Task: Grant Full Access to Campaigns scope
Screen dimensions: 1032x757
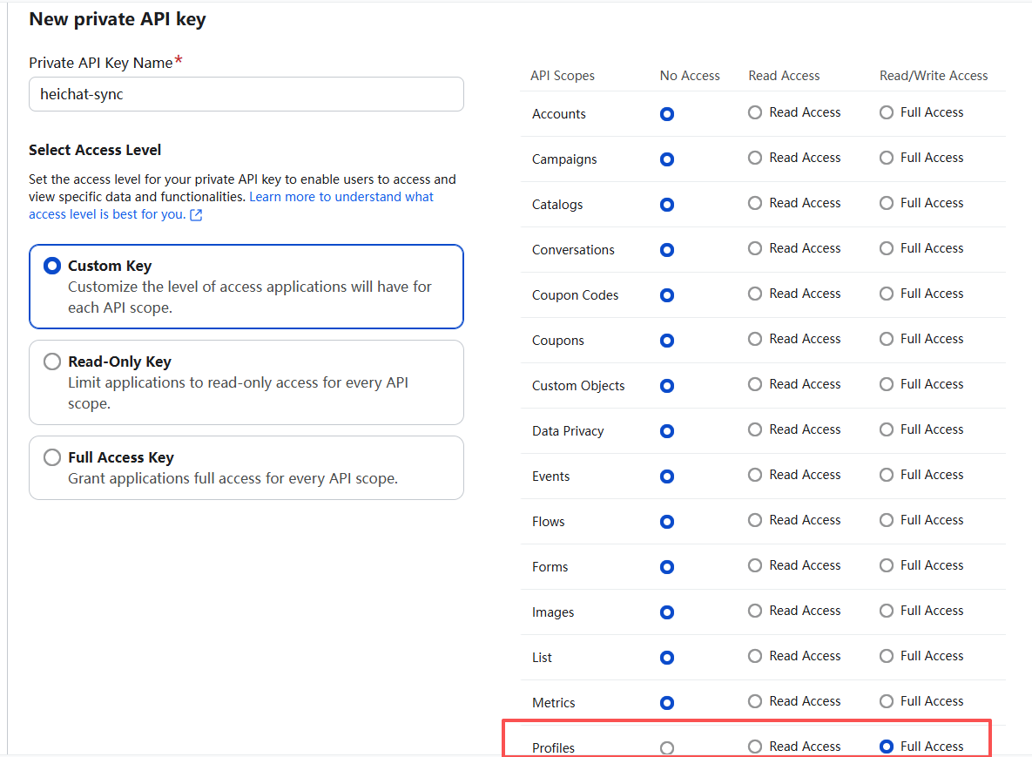Action: click(x=887, y=158)
